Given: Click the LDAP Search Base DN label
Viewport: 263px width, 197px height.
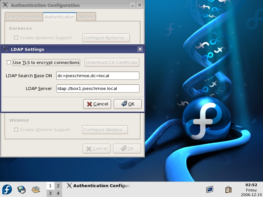Looking at the screenshot, I should point(29,76).
